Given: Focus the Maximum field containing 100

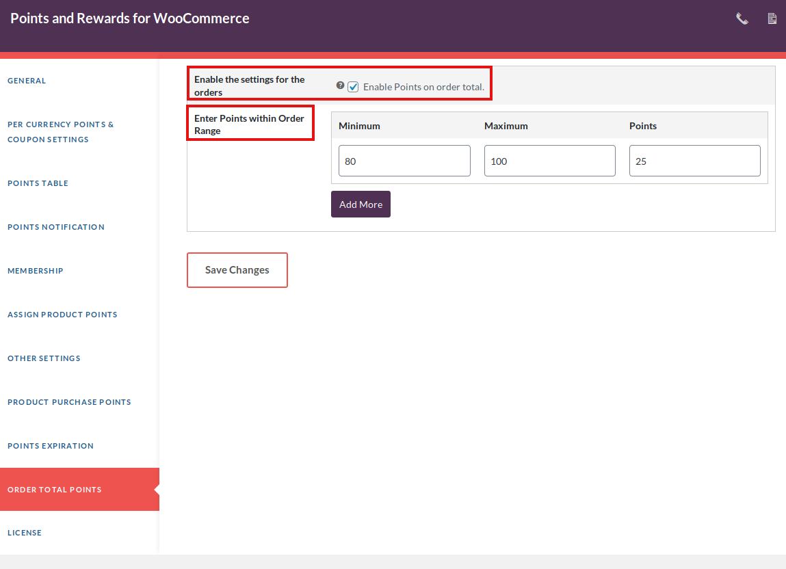Looking at the screenshot, I should (x=550, y=161).
